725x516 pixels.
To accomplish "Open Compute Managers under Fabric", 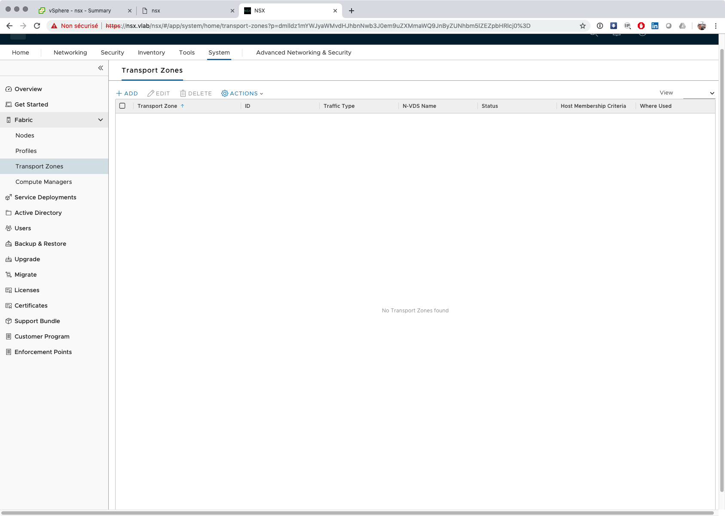I will click(43, 182).
